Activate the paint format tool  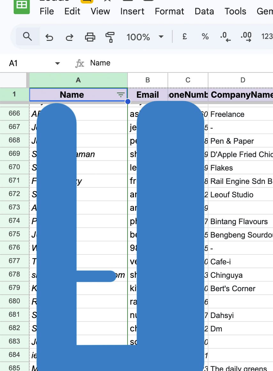click(110, 37)
